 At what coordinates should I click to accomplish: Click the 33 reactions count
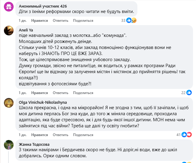pos(123,20)
